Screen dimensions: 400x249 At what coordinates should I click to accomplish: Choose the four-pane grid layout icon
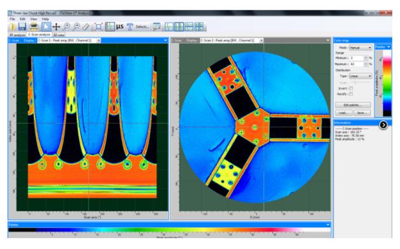click(199, 27)
